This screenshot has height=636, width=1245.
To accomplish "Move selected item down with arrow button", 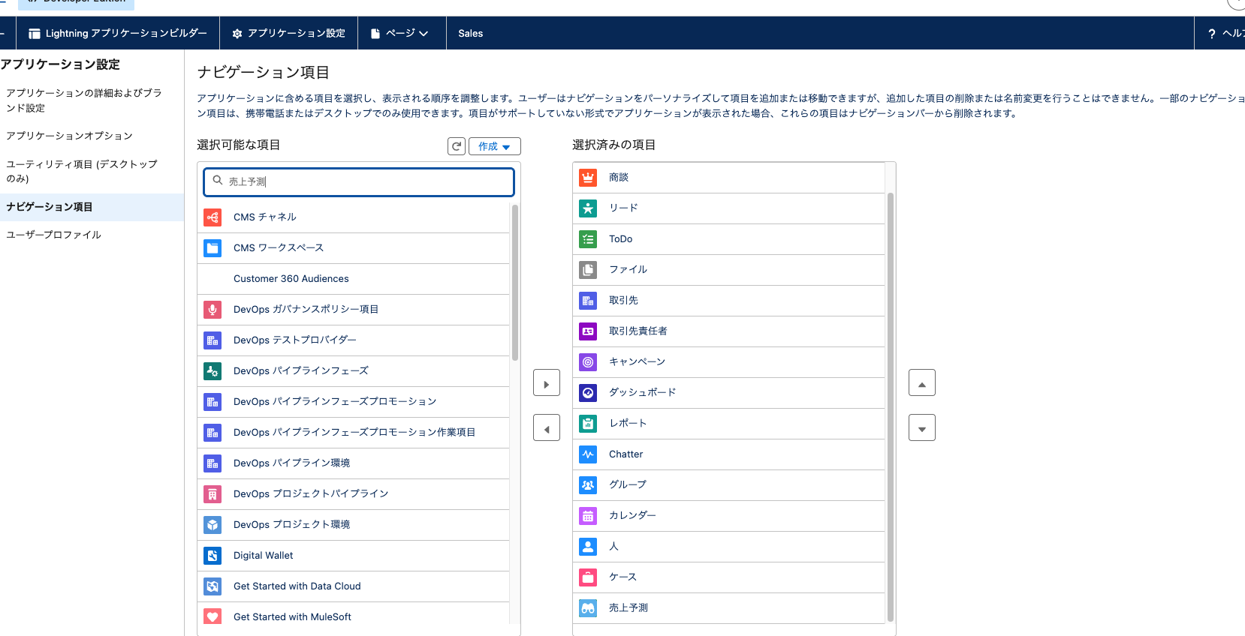I will click(x=922, y=428).
